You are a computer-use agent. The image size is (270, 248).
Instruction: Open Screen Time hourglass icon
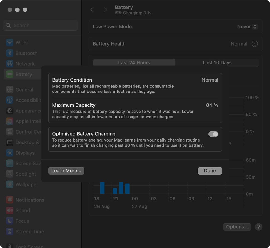click(10, 231)
